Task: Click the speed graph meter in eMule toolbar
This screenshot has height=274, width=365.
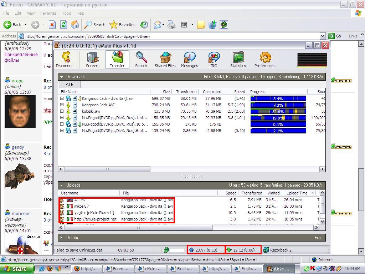Action: (x=312, y=60)
